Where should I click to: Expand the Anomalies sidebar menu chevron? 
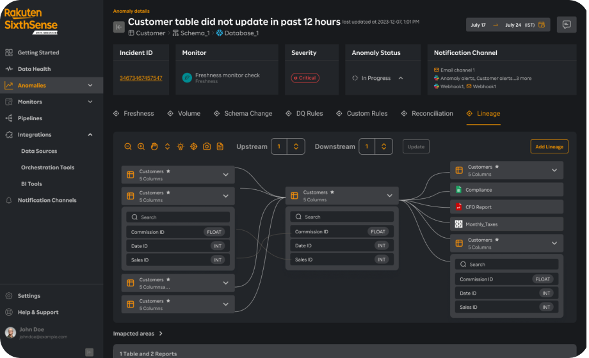tap(90, 86)
